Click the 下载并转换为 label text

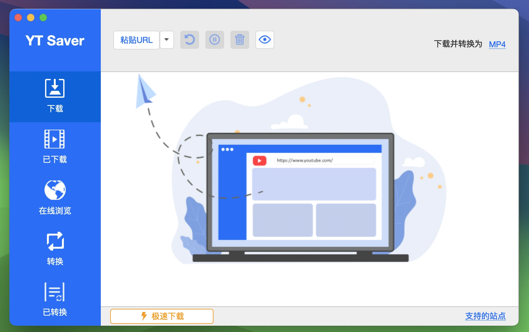[x=458, y=44]
